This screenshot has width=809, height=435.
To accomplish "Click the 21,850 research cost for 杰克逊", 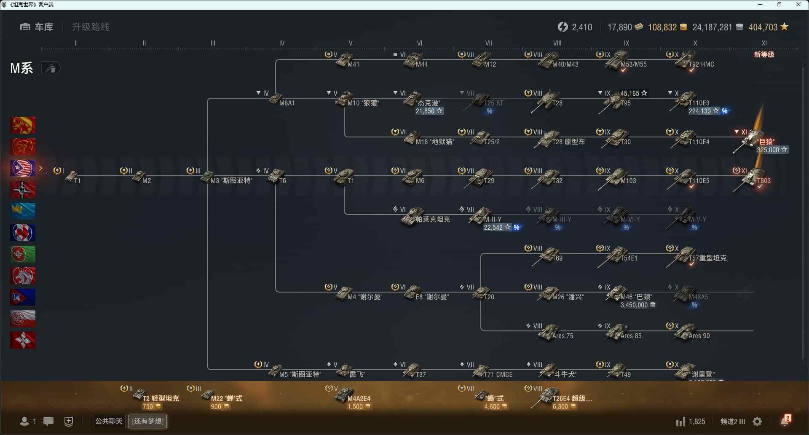I will point(429,111).
